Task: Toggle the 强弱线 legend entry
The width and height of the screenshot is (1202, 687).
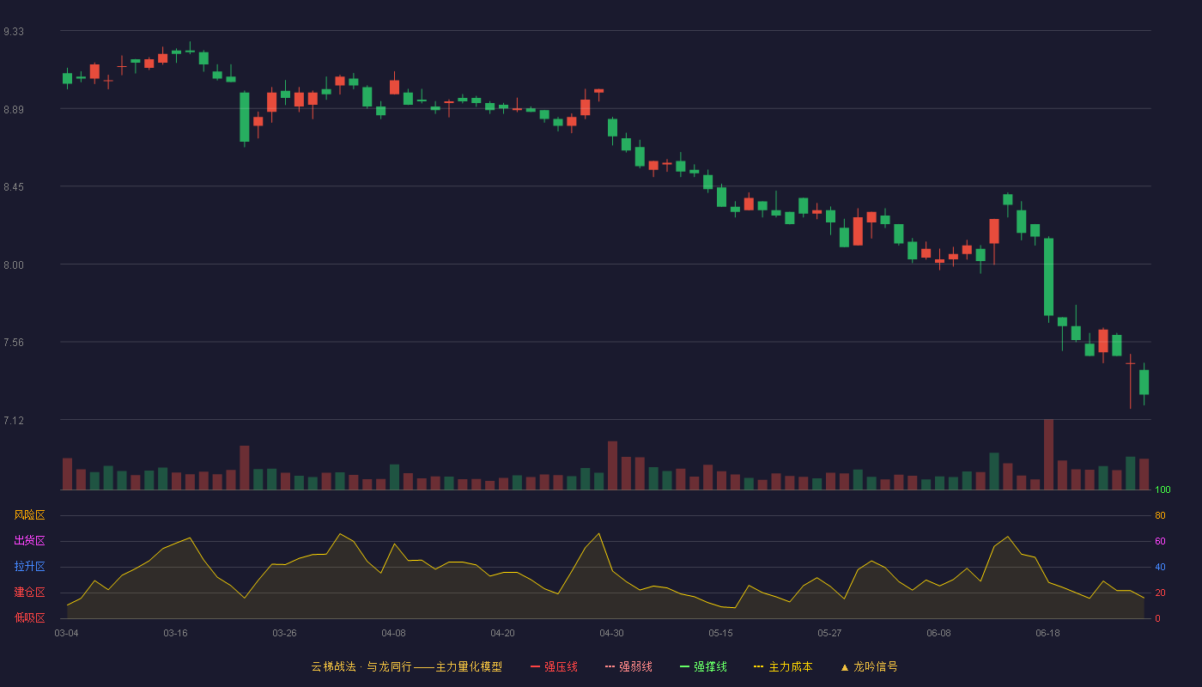Action: 628,666
